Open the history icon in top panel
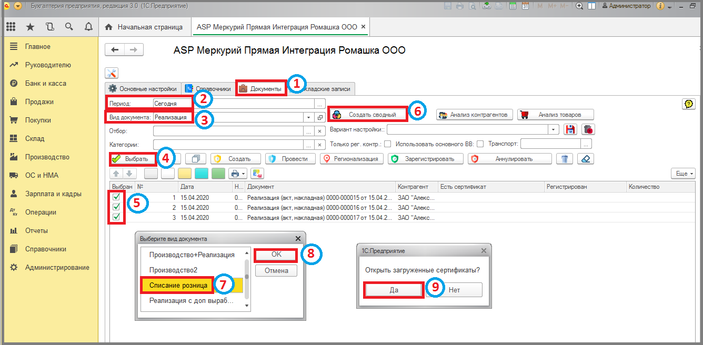 click(49, 27)
